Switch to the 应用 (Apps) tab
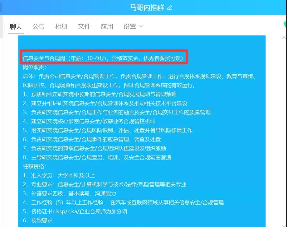Image resolution: width=287 pixels, height=227 pixels. click(x=107, y=26)
